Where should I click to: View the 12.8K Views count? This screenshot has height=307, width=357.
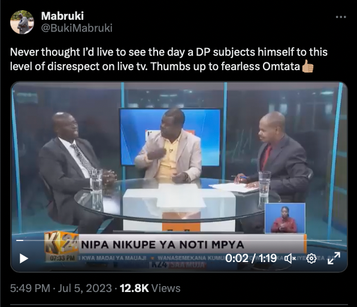click(x=150, y=288)
